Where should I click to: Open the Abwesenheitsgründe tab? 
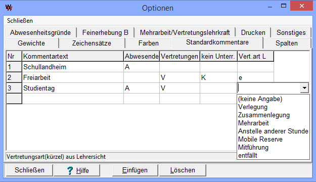[x=40, y=32]
